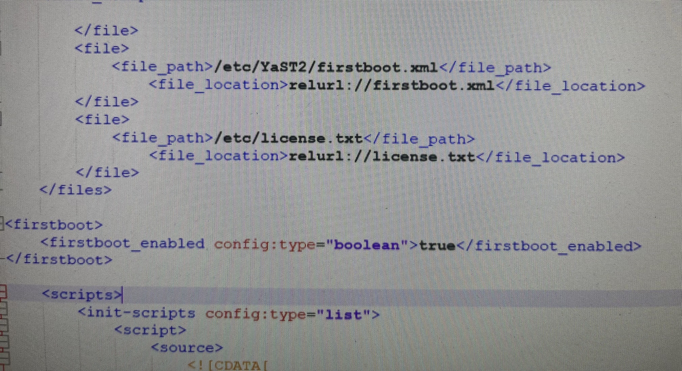
Task: Place cursor in /etc/YaST2/firstboot.xml path text
Action: click(x=326, y=68)
